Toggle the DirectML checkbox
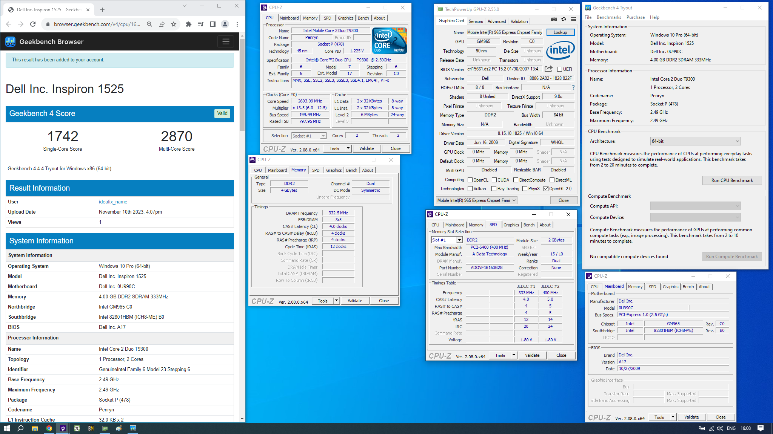 click(x=552, y=180)
